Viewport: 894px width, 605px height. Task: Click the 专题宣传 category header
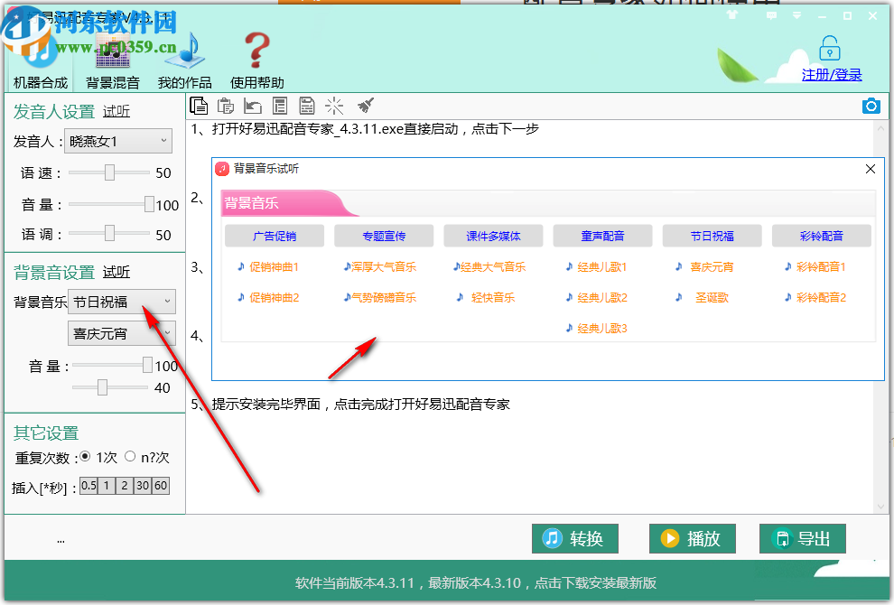384,236
